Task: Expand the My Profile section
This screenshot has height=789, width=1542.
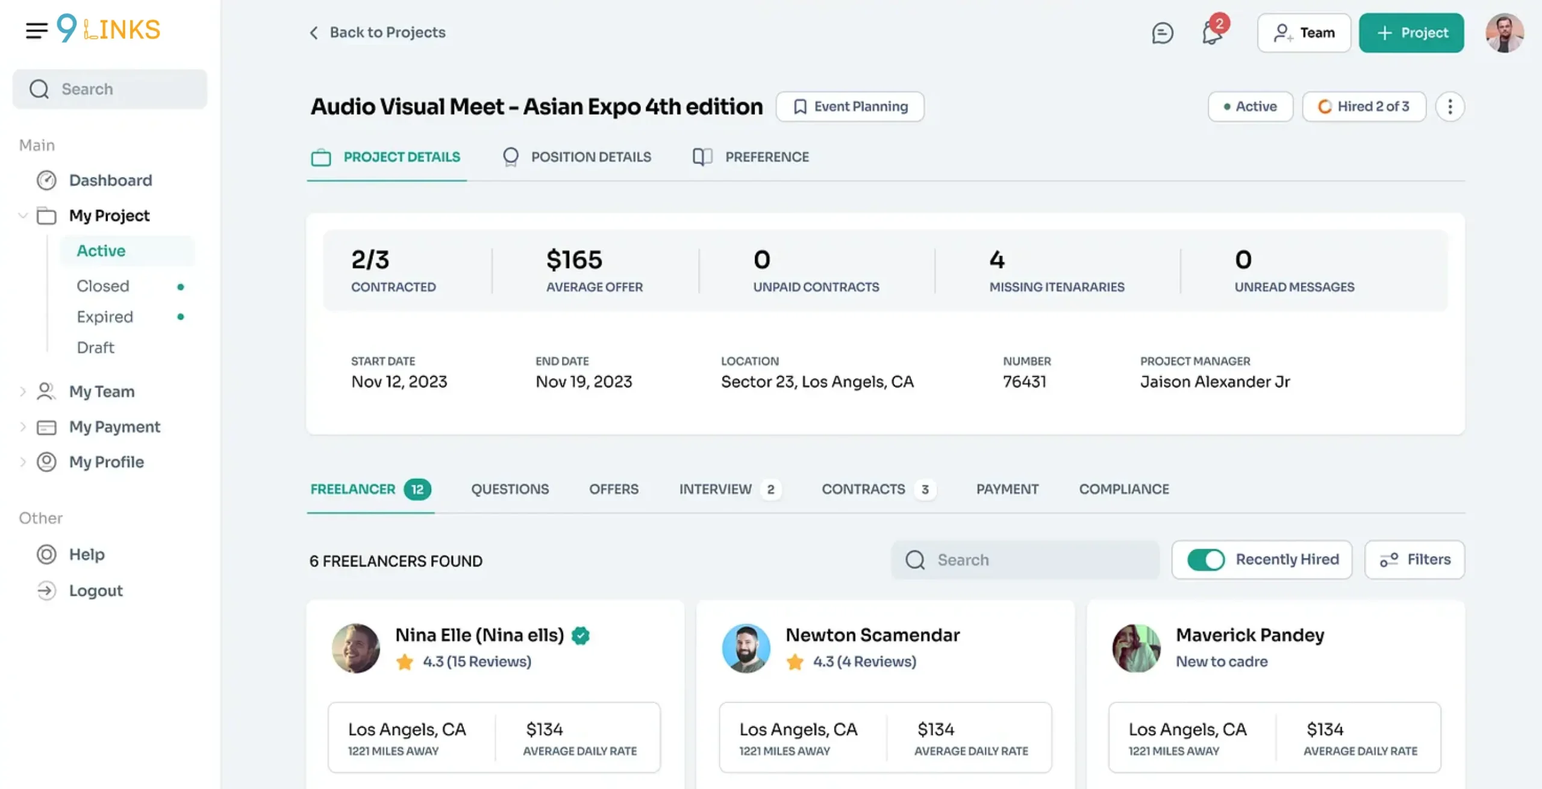Action: click(x=23, y=462)
